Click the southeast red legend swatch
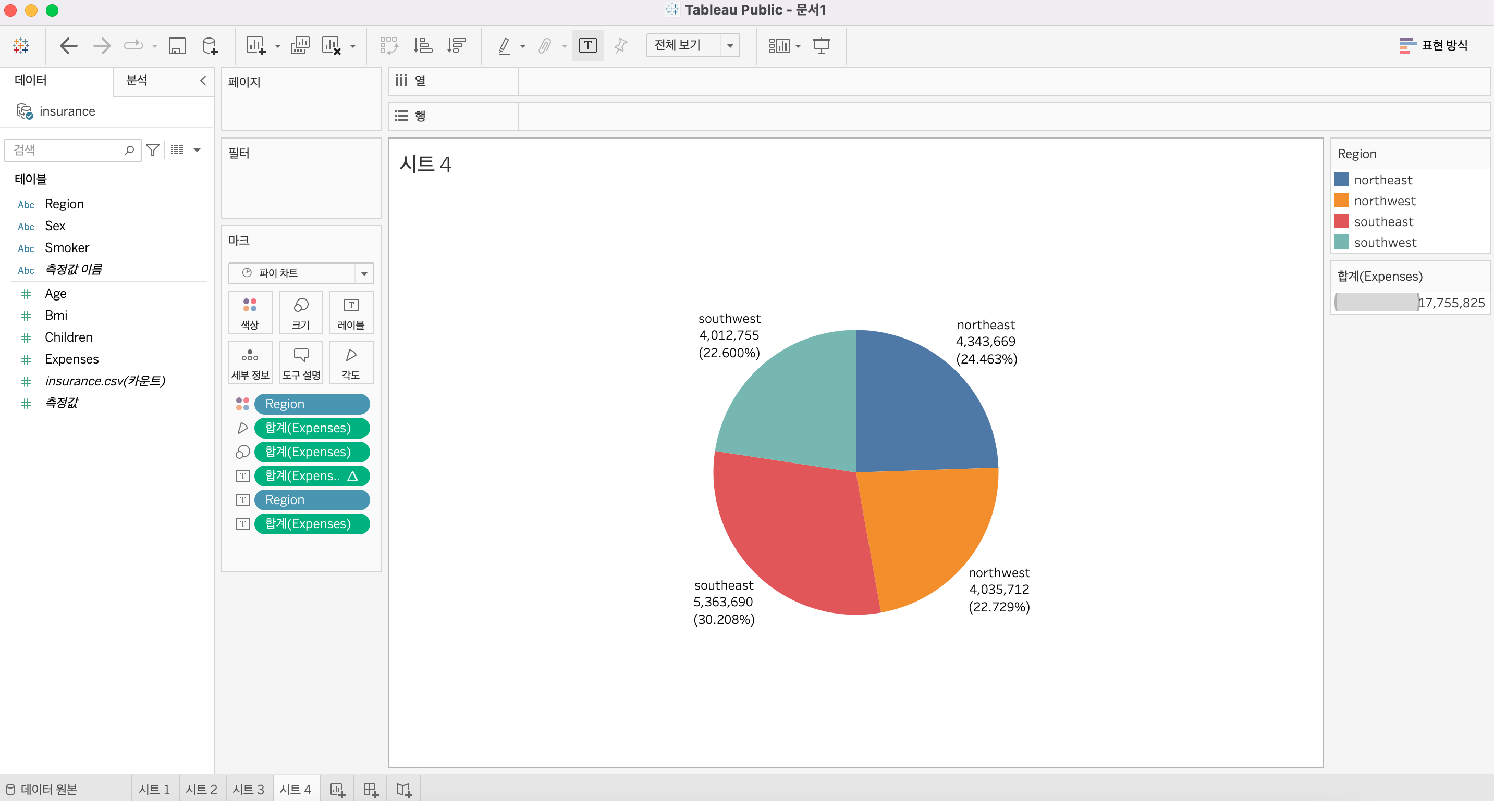Screen dimensions: 1494x801 tap(1341, 221)
